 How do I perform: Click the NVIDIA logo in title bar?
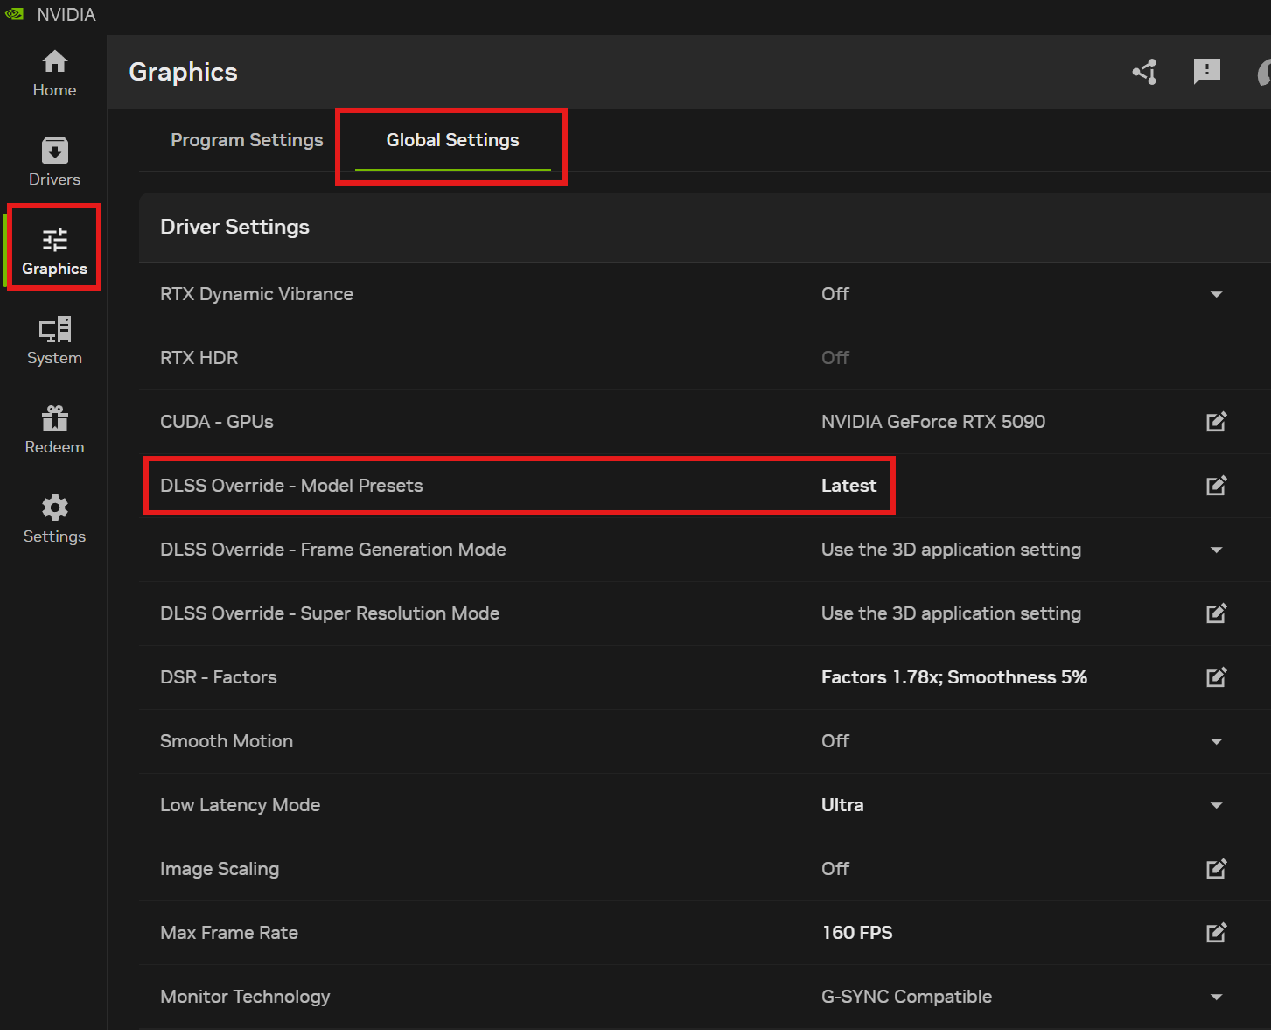click(x=15, y=15)
